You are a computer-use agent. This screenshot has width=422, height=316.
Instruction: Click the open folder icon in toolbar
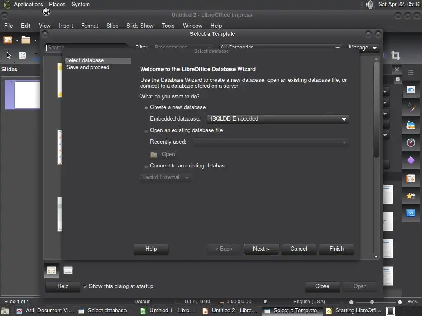pyautogui.click(x=26, y=40)
